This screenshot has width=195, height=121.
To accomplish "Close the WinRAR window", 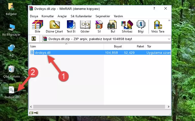I will pyautogui.click(x=166, y=8).
